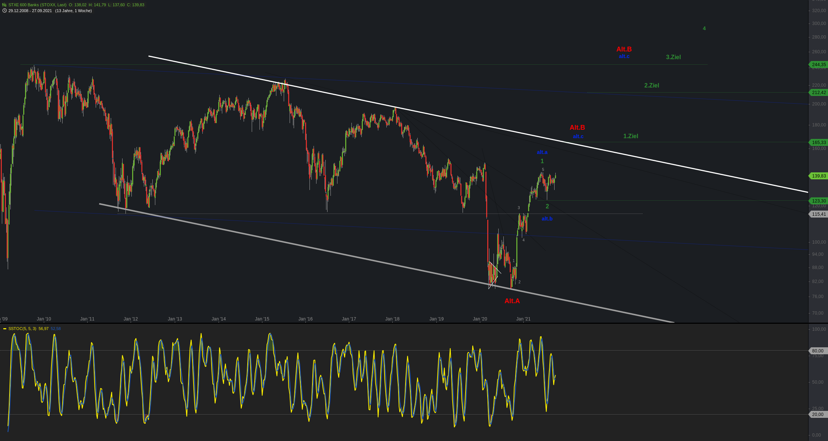Click the current price tag 139,83
This screenshot has height=441, width=828.
pyautogui.click(x=819, y=176)
